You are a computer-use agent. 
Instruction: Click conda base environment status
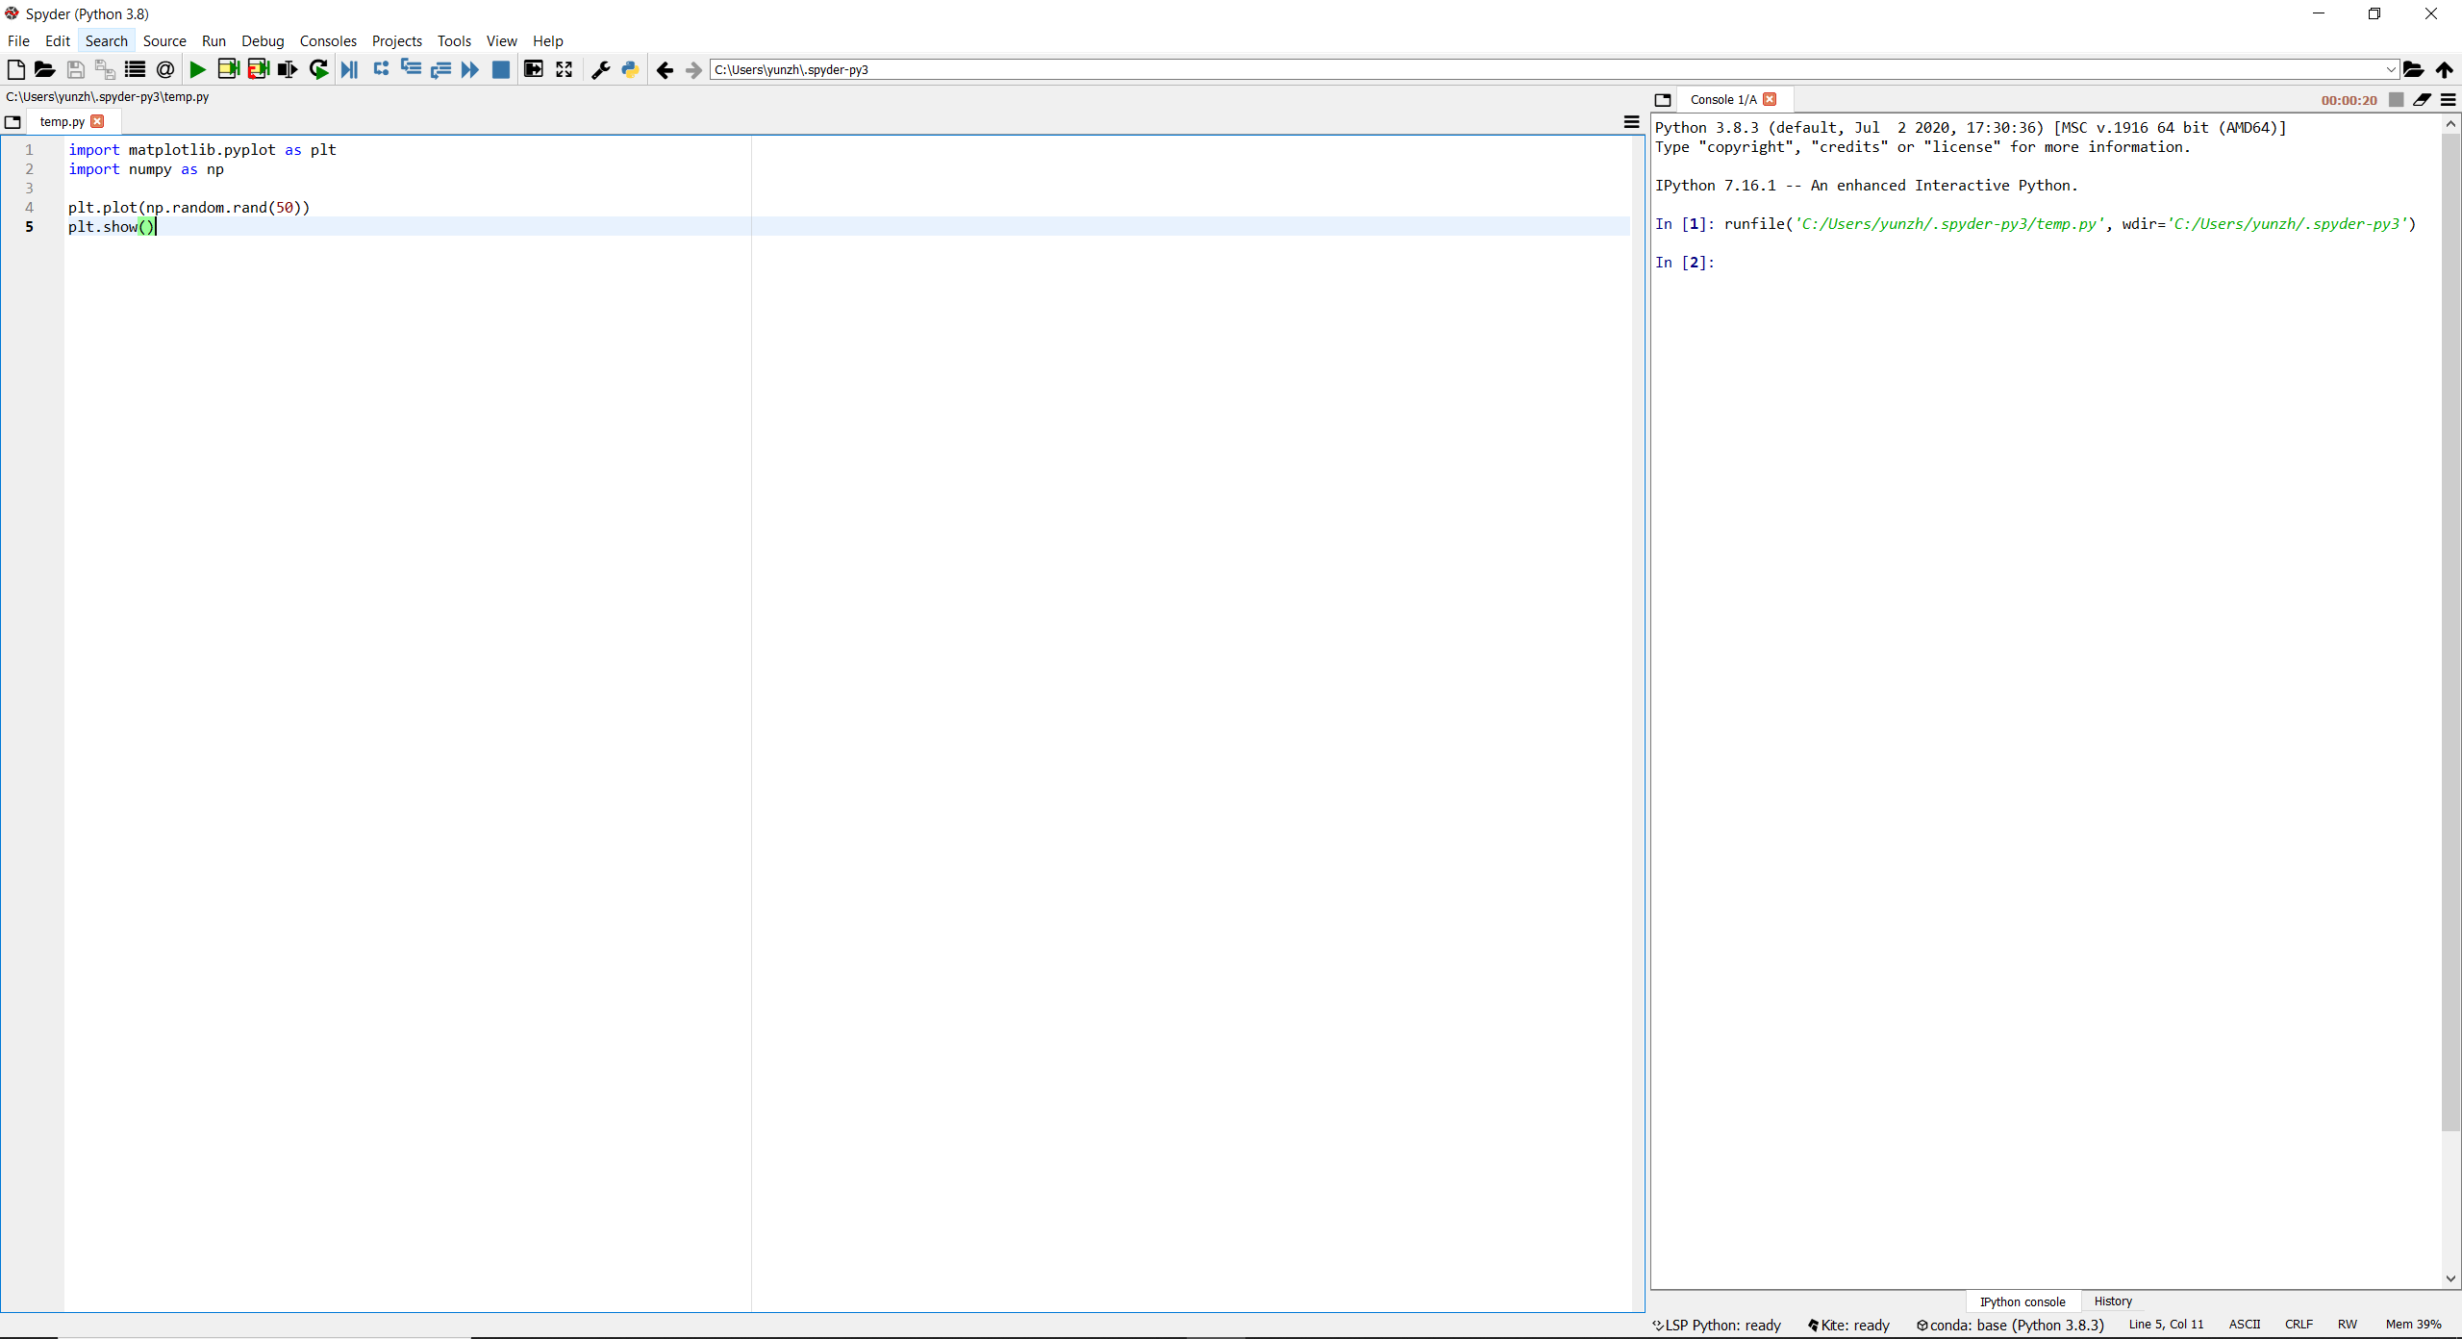click(2010, 1325)
